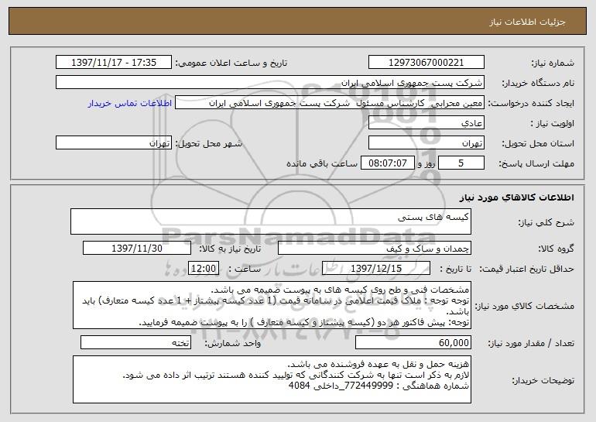This screenshot has width=596, height=422.
Task: Click the request creator field معین محرابی
Action: pyautogui.click(x=330, y=103)
